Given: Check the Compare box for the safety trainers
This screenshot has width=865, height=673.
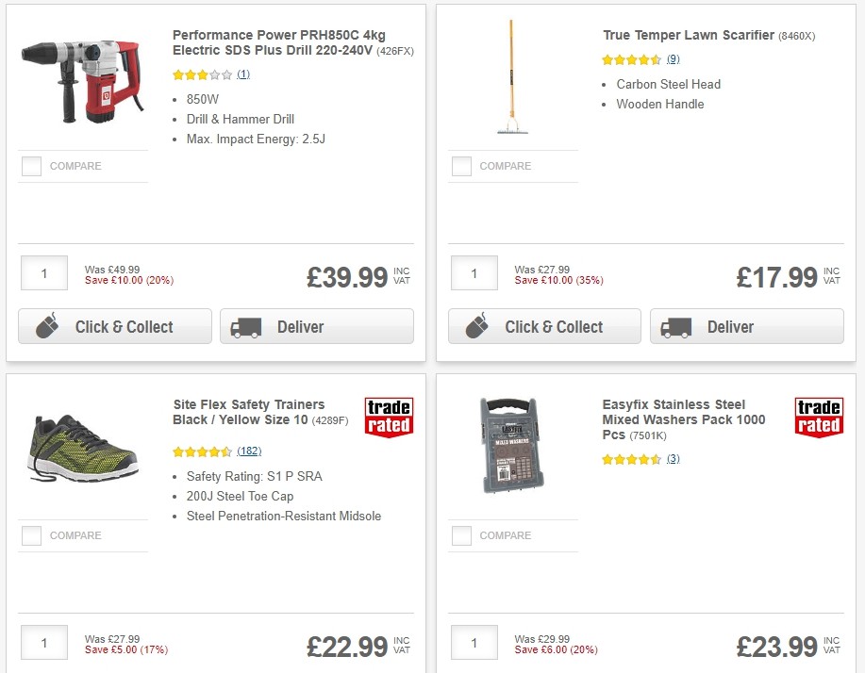Looking at the screenshot, I should (31, 534).
